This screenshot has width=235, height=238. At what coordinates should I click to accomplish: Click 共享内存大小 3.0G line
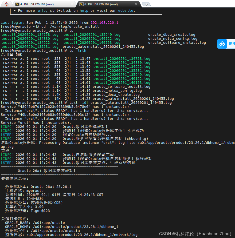tap(22, 207)
